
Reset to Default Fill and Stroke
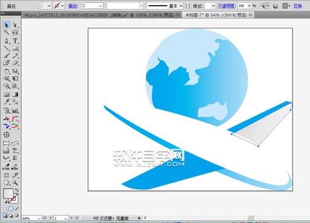(x=5, y=201)
